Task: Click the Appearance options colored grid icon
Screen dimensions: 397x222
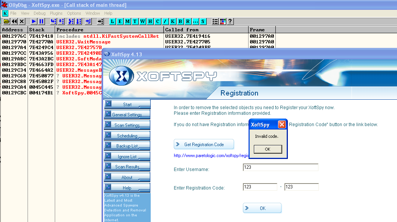Action: (x=223, y=22)
